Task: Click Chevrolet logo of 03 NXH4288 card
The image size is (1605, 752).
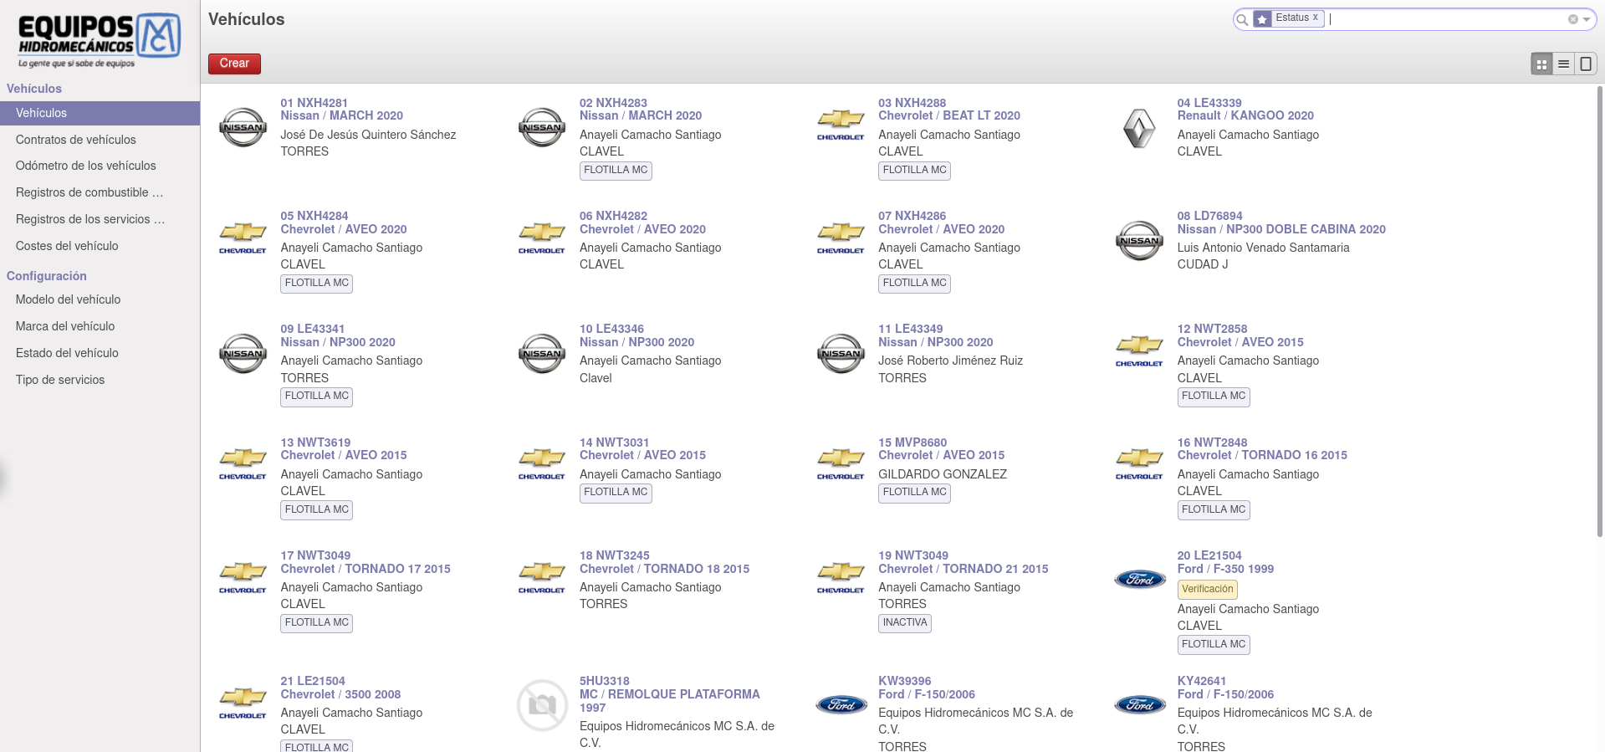Action: (841, 125)
